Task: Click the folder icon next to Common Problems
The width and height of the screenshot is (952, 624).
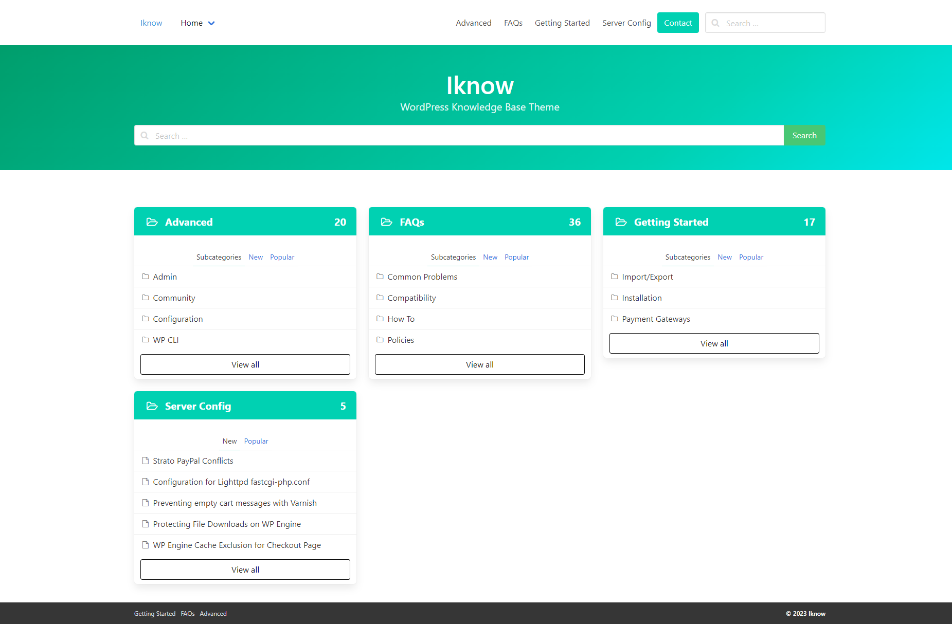Action: (380, 277)
